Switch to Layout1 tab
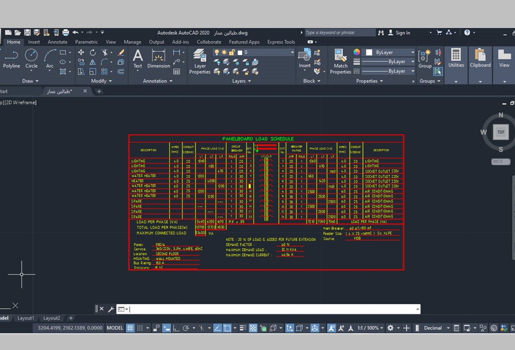This screenshot has width=515, height=350. [25, 318]
